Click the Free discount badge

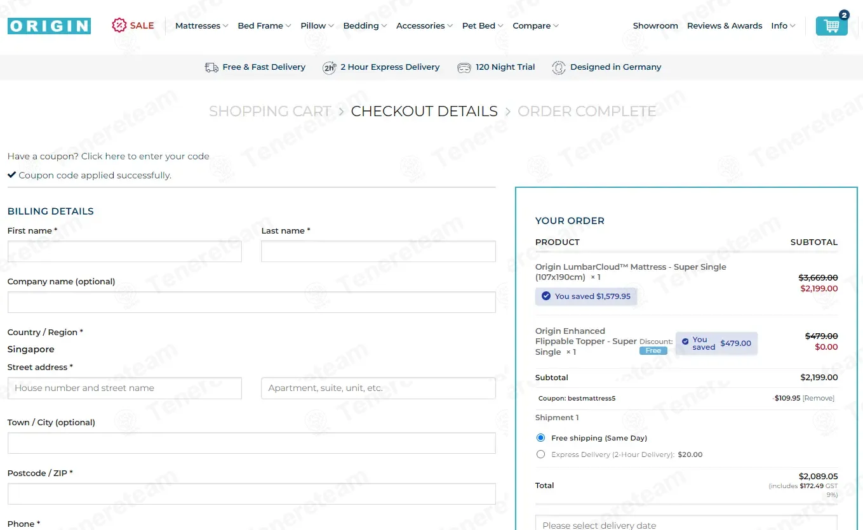(653, 350)
